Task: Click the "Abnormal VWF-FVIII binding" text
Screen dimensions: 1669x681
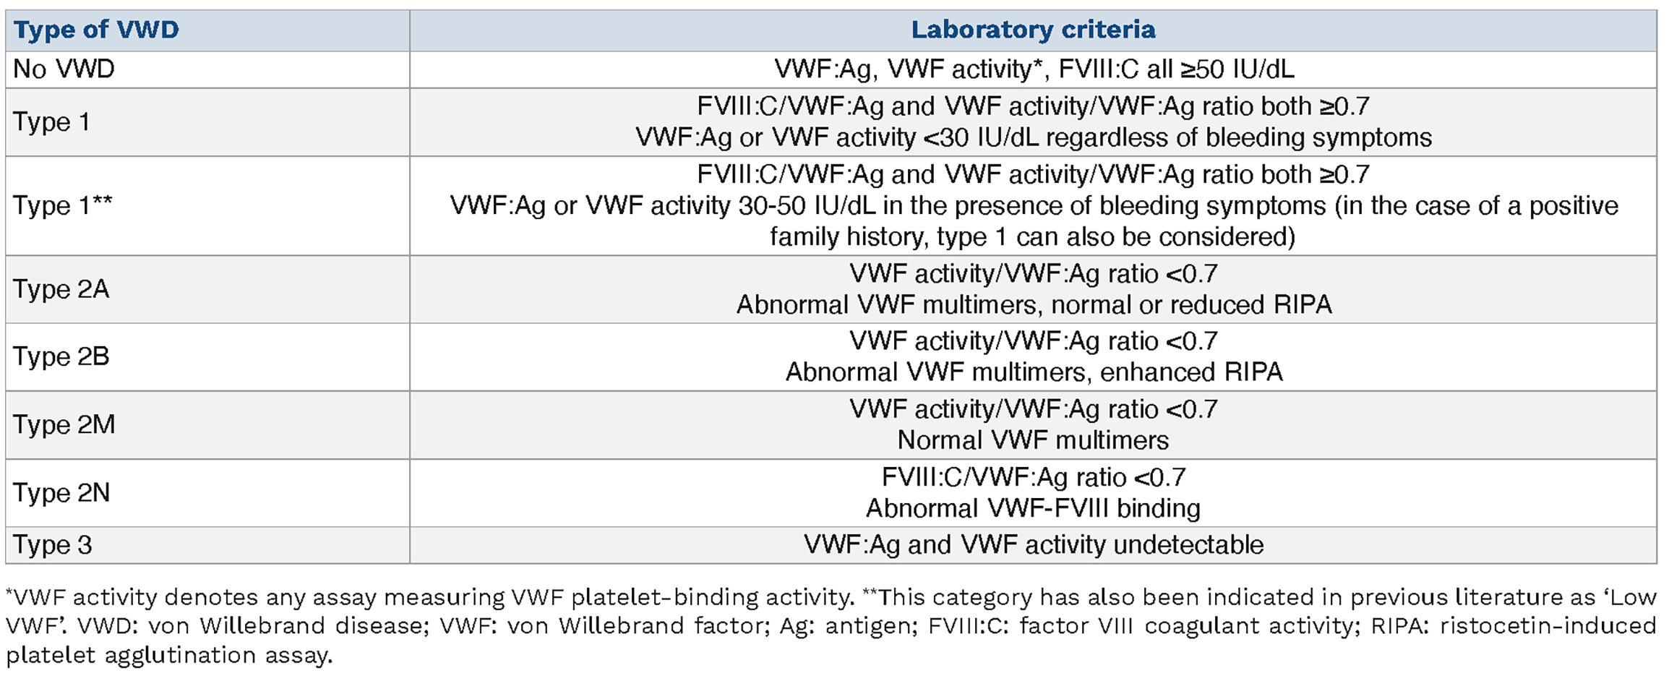Action: pos(1033,508)
